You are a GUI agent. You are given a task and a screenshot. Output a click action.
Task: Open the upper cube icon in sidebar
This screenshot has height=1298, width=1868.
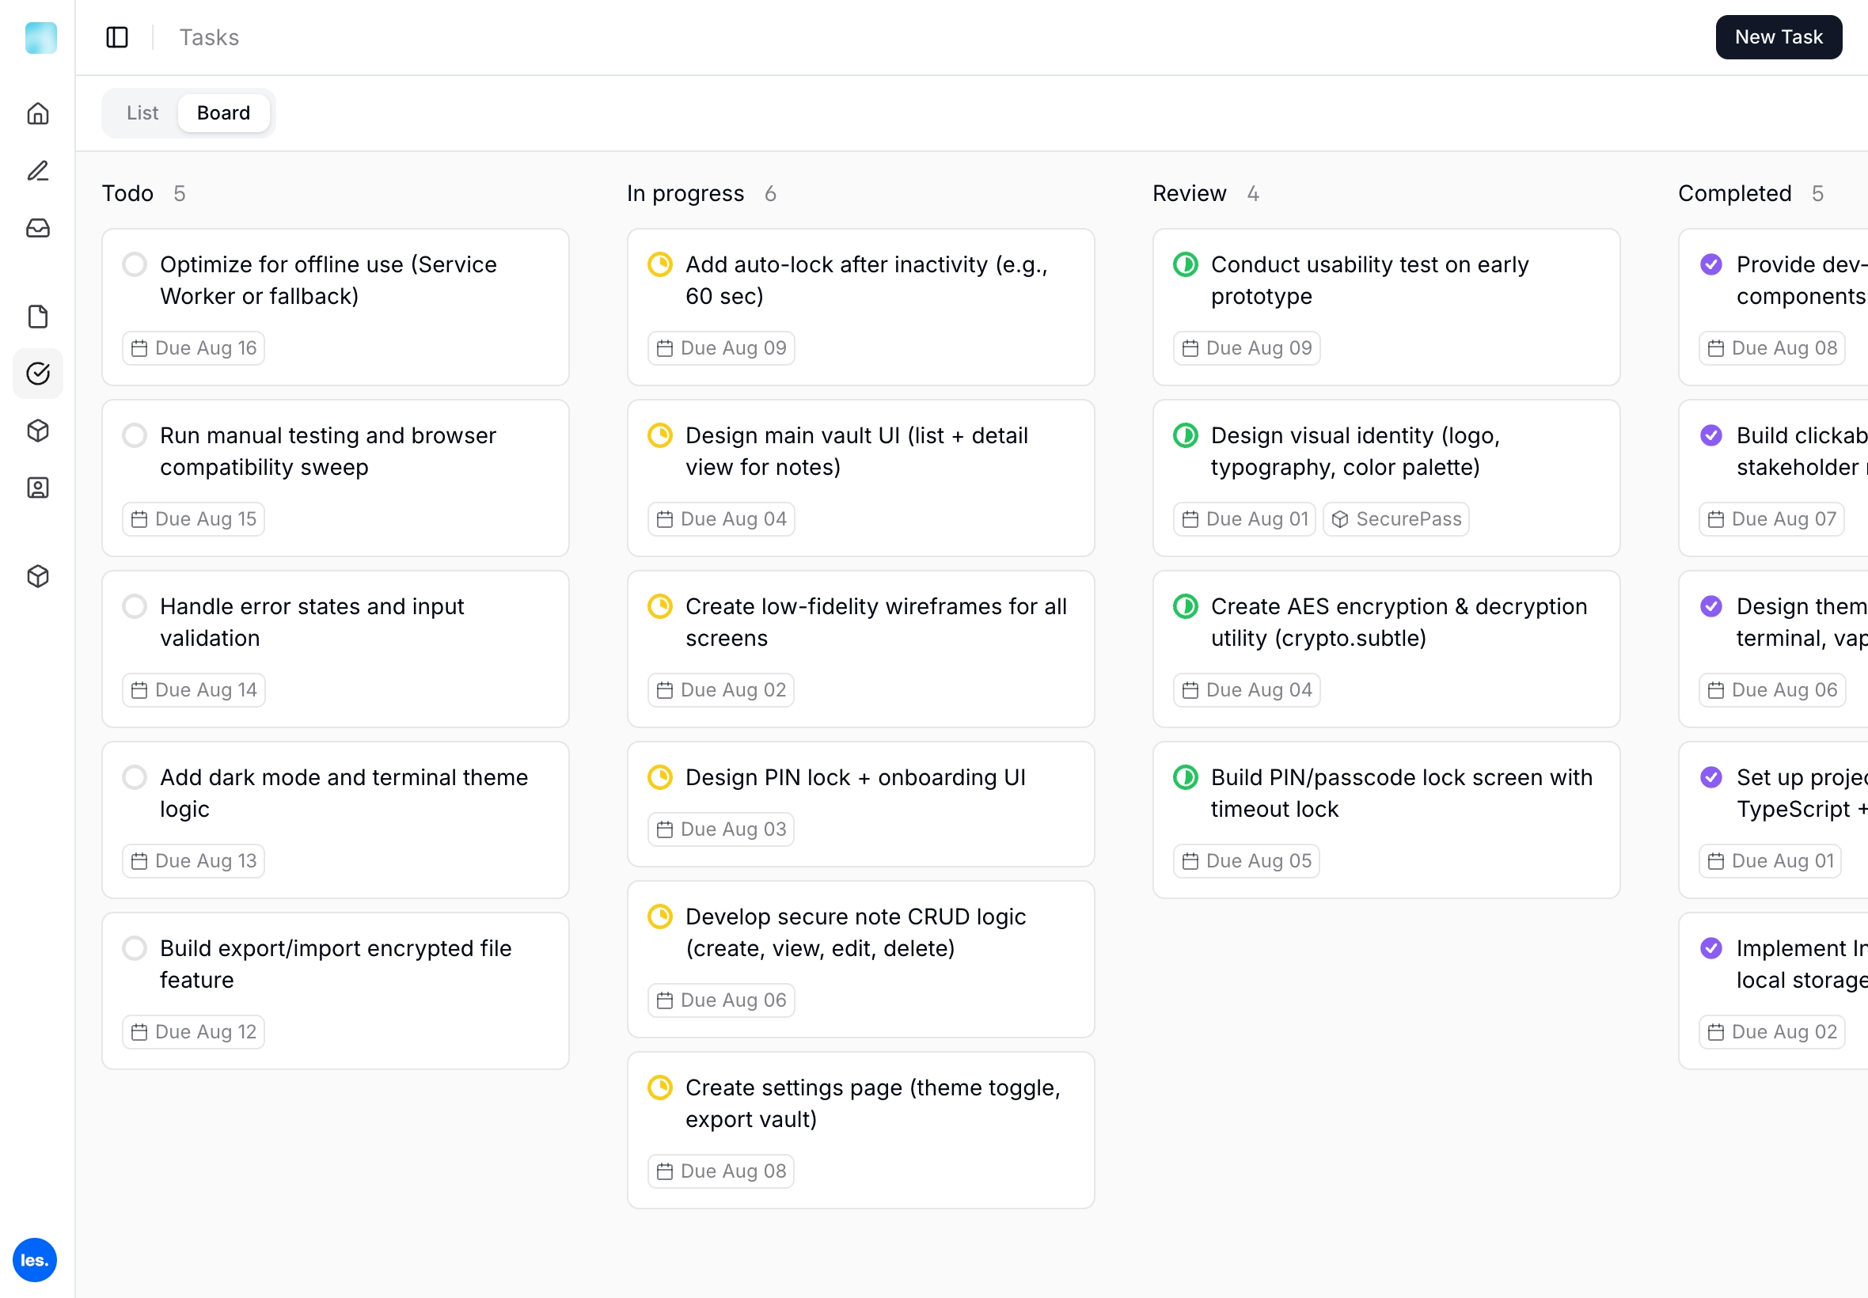38,431
